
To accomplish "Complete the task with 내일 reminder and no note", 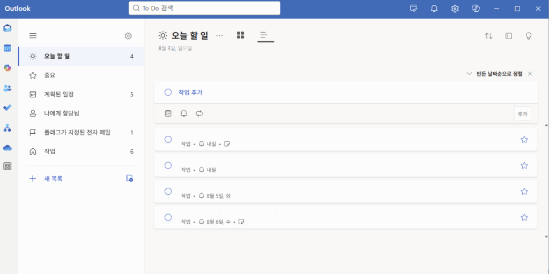I will [x=168, y=165].
